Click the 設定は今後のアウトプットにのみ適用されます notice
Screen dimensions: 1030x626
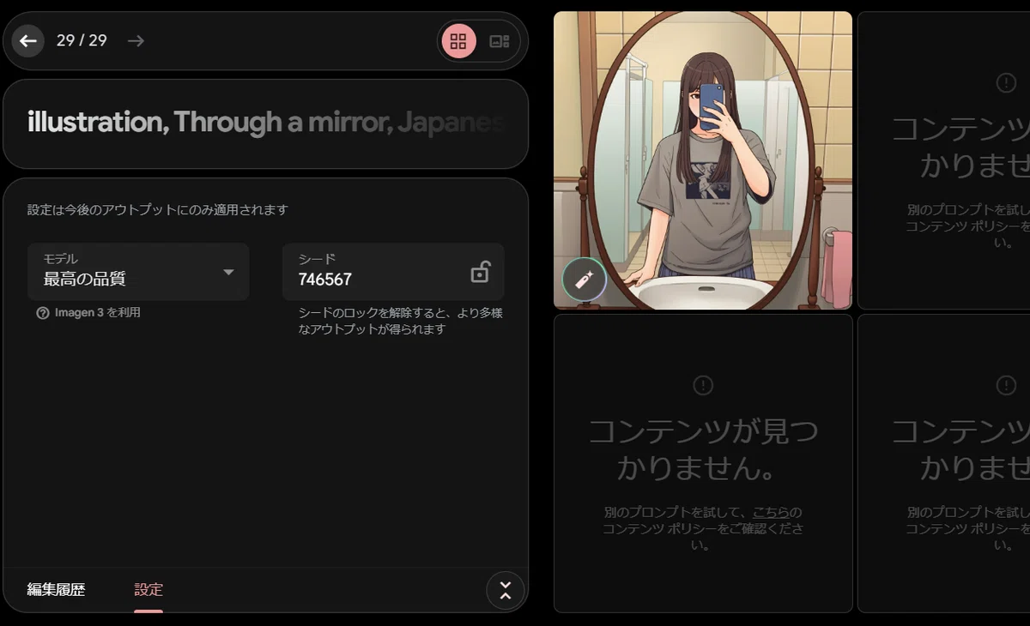(158, 209)
